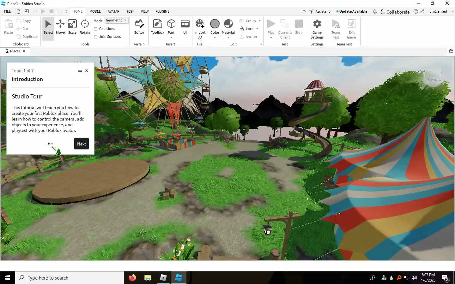Screen dimensions: 455x284
Task: Open the Windows Start menu
Action: [x=8, y=278]
